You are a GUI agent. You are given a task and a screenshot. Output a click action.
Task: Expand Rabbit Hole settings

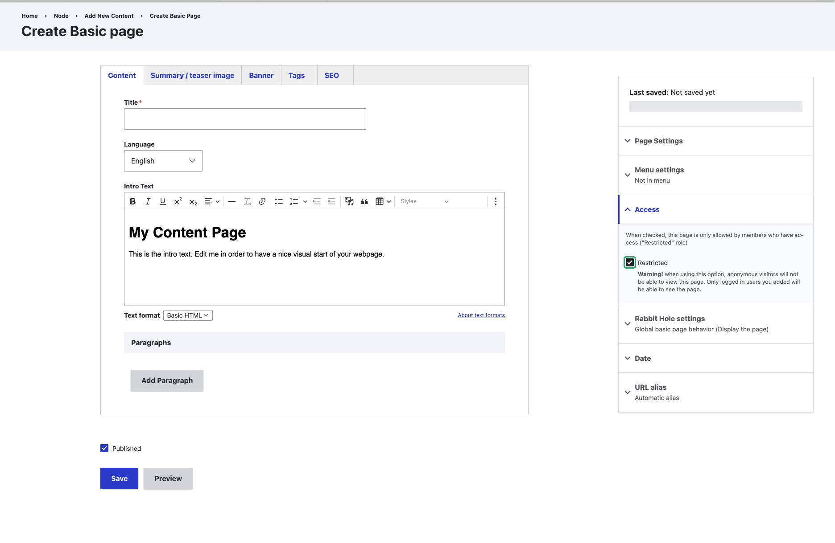(x=715, y=323)
